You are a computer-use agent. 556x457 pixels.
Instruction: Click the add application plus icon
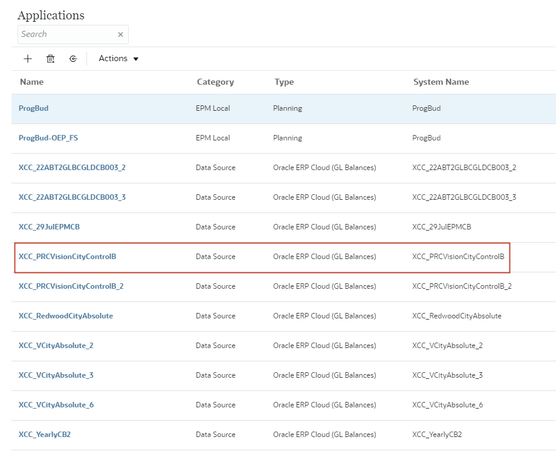point(27,59)
